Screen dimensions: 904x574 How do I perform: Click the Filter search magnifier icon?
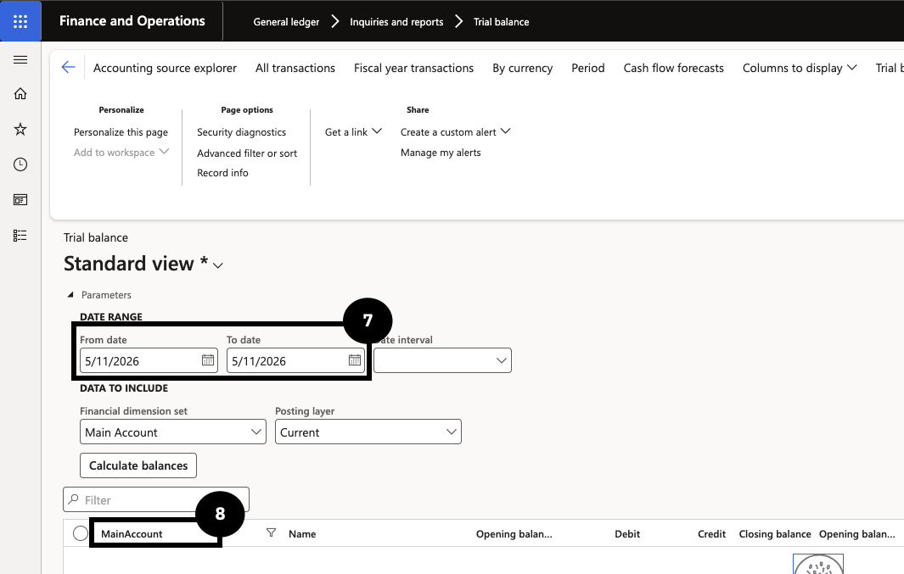coord(73,499)
